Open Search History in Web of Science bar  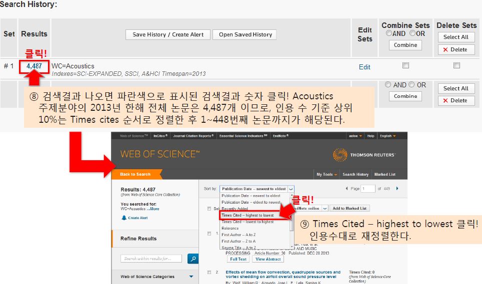(355, 174)
